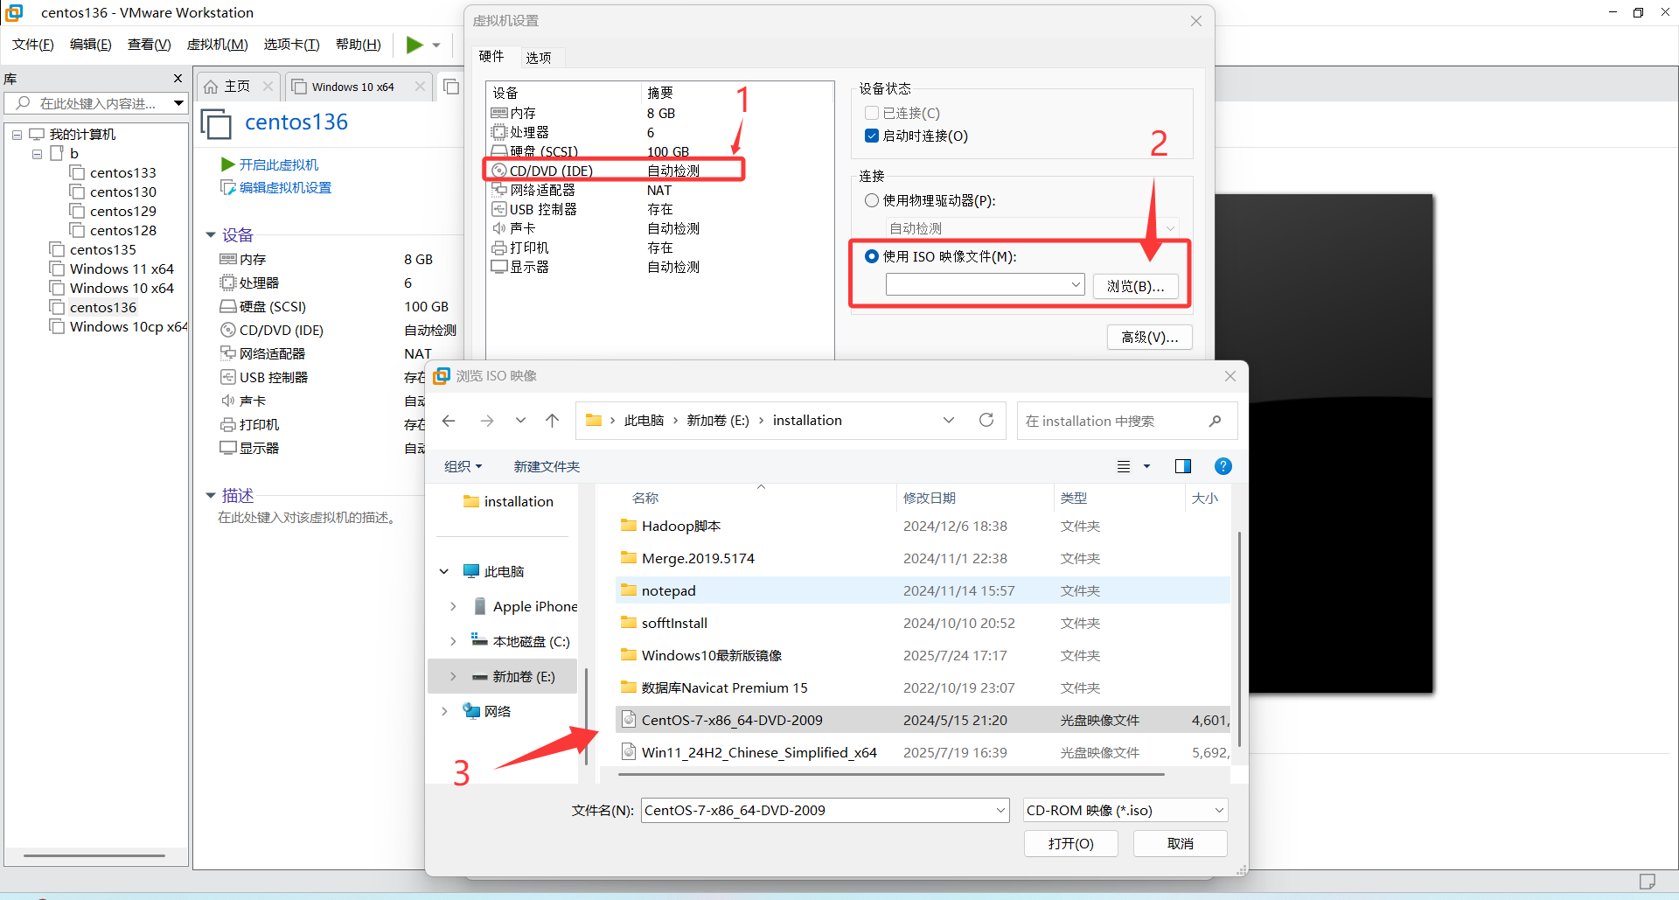Select the Hadoop脚本 folder

pyautogui.click(x=923, y=527)
